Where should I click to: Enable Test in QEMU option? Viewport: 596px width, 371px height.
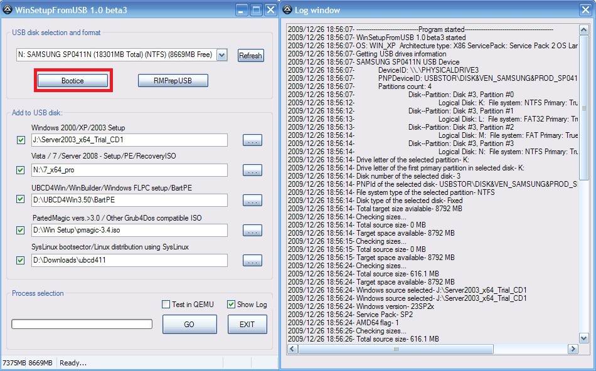point(166,305)
